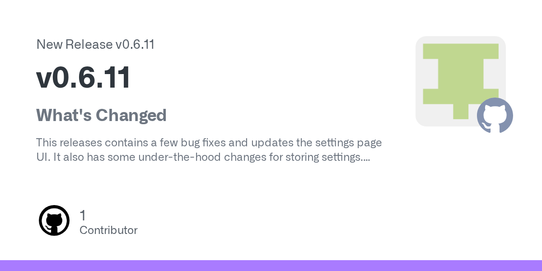Click the "Contributor" label text
This screenshot has width=542, height=271.
tap(108, 230)
